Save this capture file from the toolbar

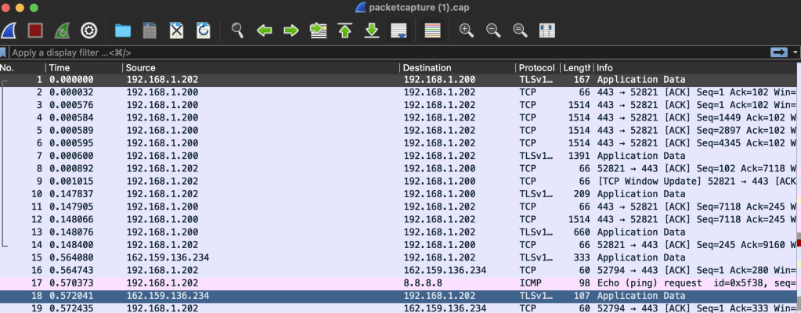[x=150, y=31]
